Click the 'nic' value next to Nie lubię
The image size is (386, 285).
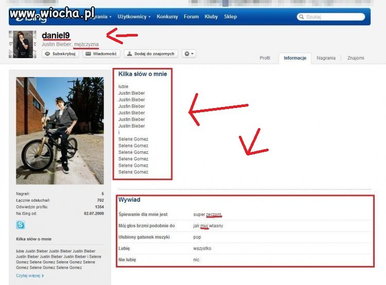tap(196, 260)
